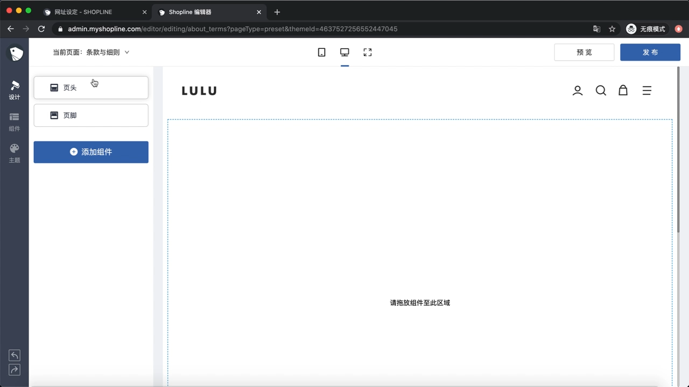Image resolution: width=689 pixels, height=387 pixels.
Task: Open the 主题 theme palette panel
Action: (x=15, y=153)
